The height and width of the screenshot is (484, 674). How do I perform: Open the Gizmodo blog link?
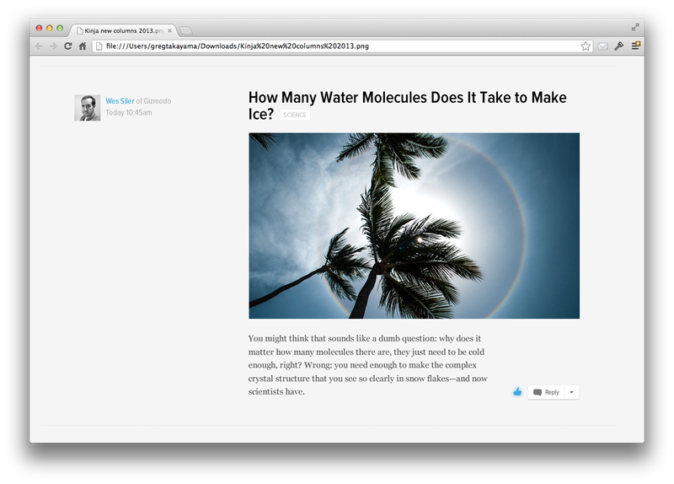[x=158, y=101]
